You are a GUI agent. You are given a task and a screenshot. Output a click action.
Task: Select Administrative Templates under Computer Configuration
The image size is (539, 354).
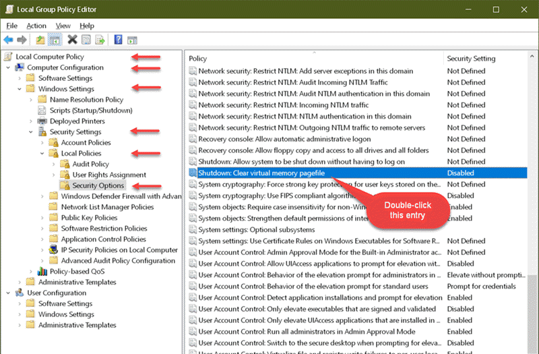77,282
